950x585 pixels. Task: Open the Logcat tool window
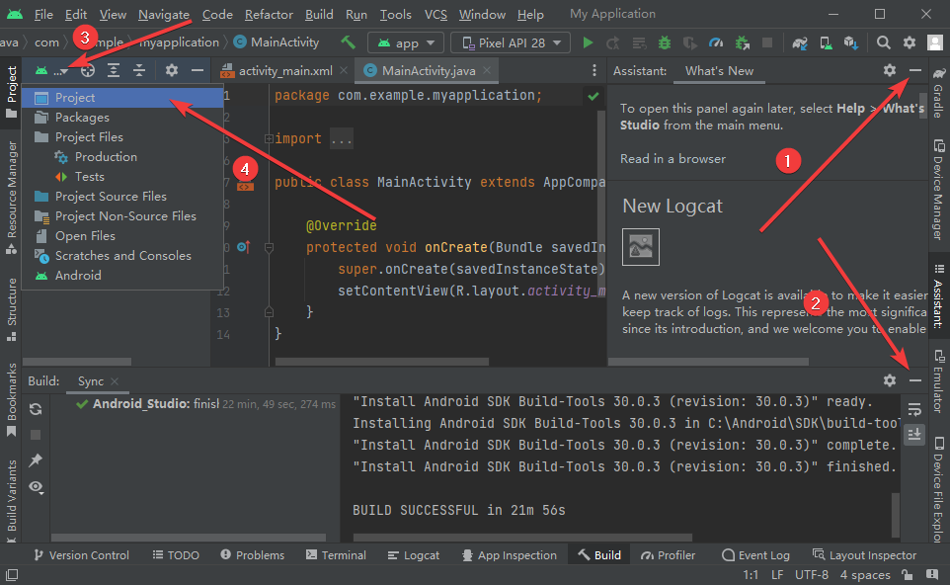414,555
